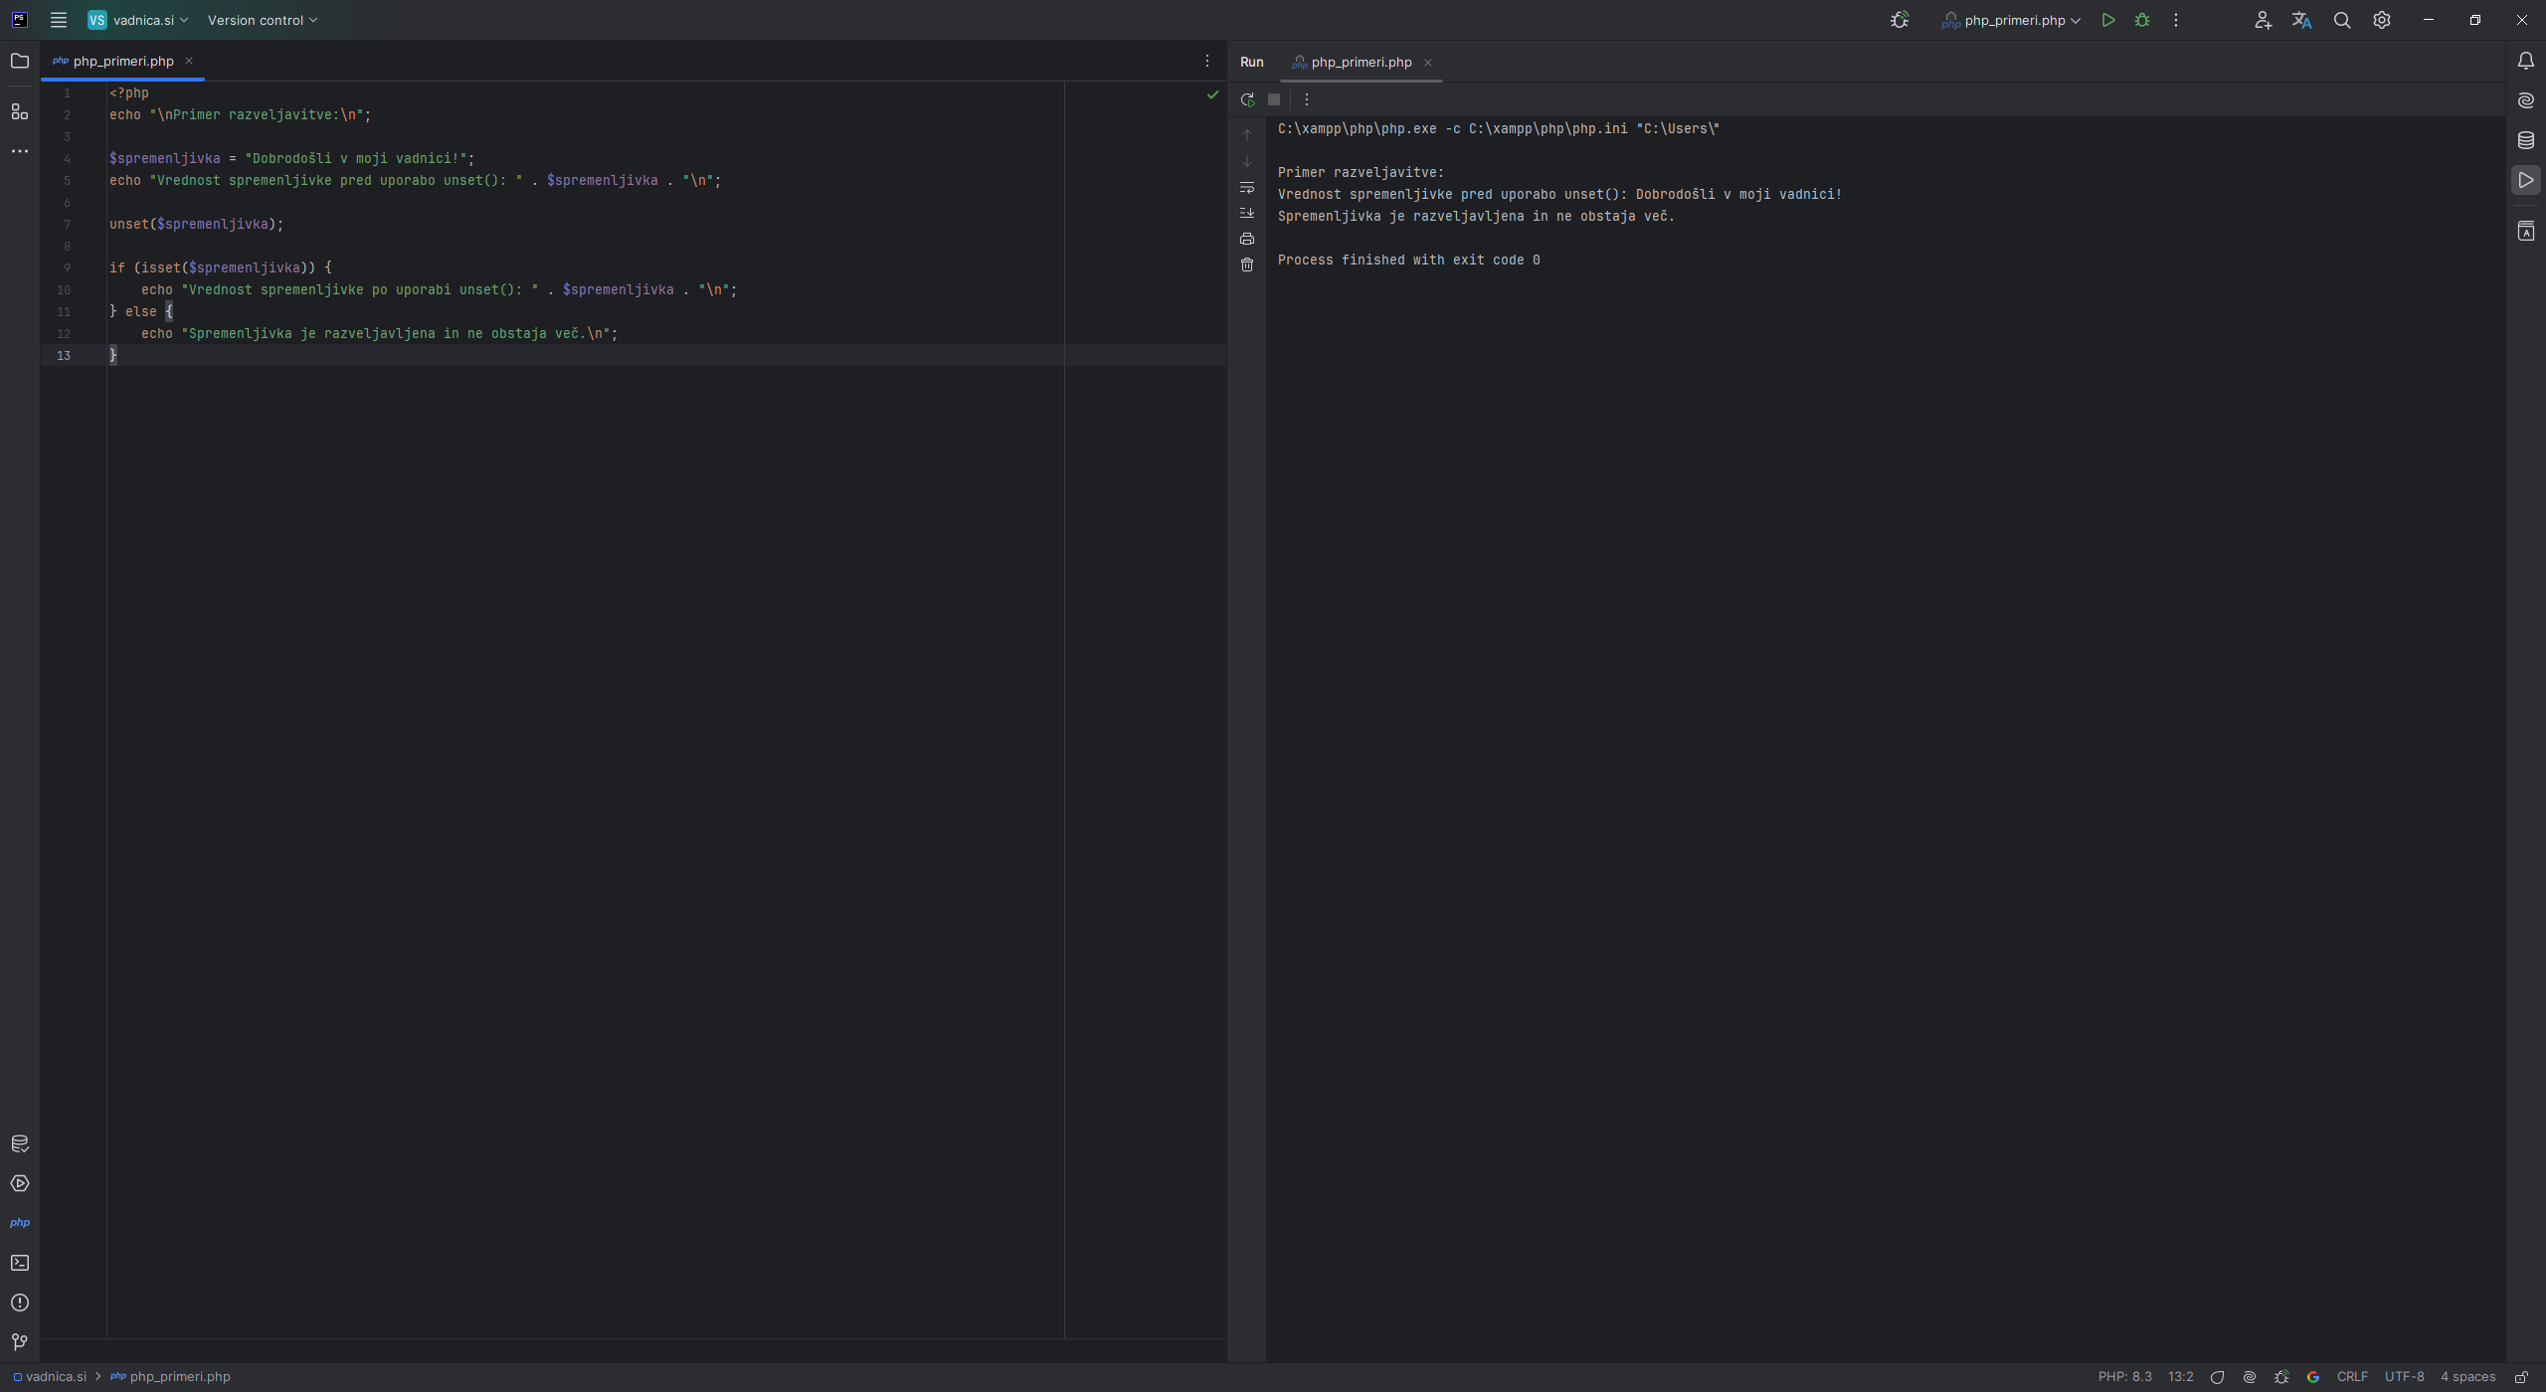Open the Terminal tool window
The height and width of the screenshot is (1392, 2546).
tap(20, 1263)
